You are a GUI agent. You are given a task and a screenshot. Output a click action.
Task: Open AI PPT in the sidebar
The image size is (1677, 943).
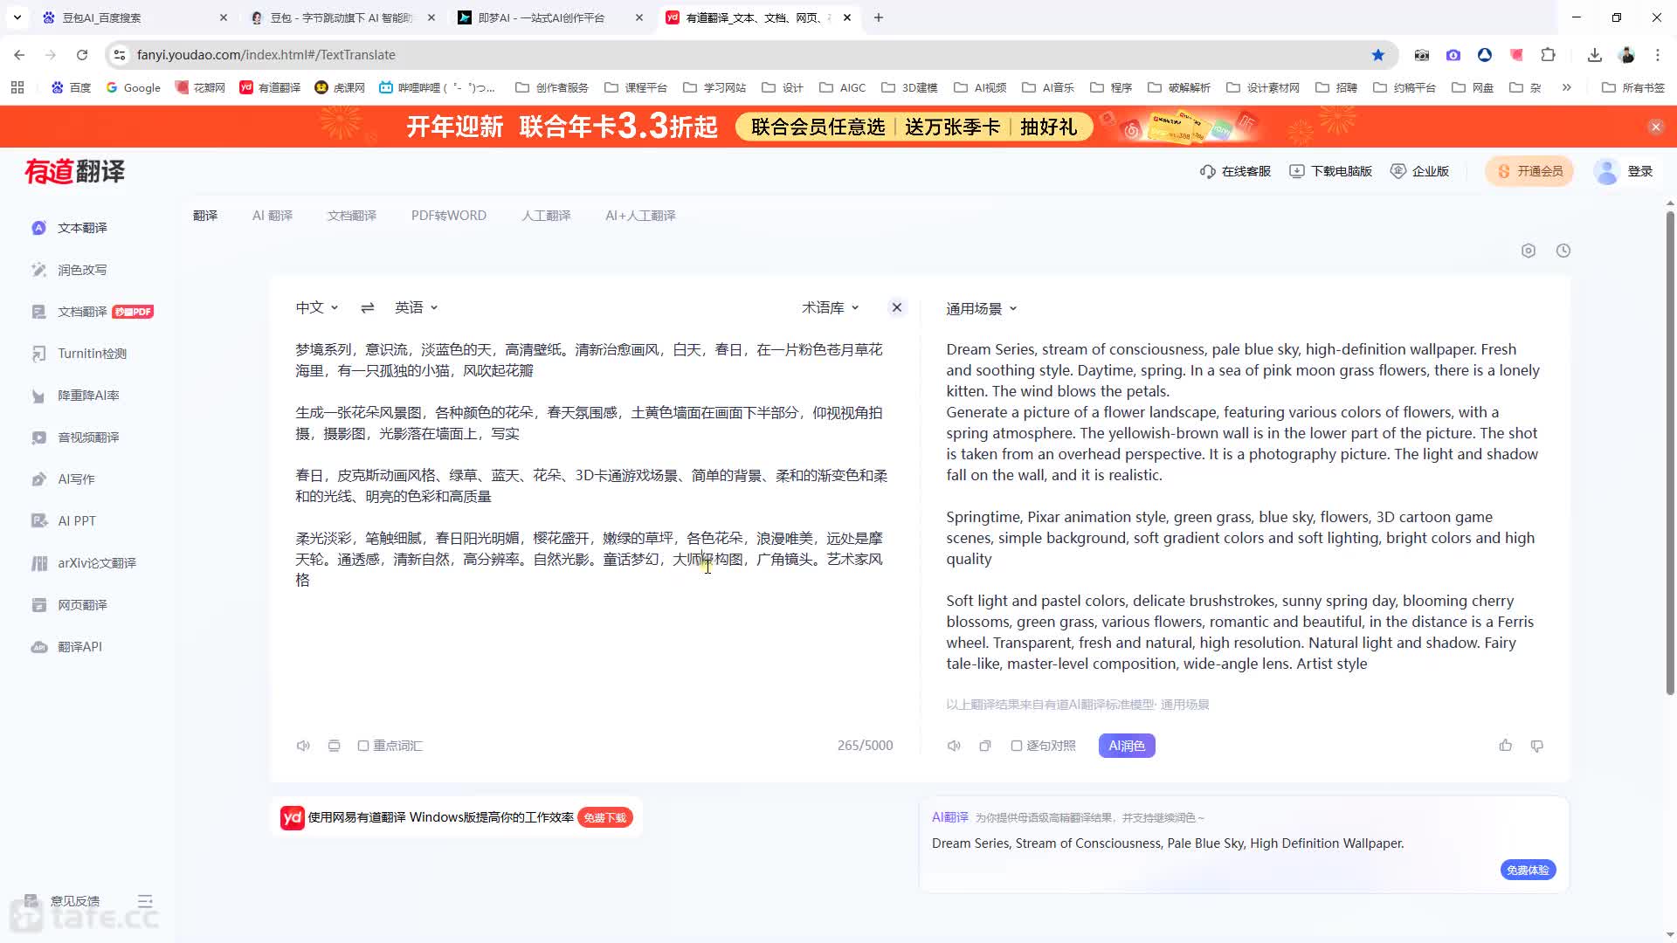click(64, 521)
